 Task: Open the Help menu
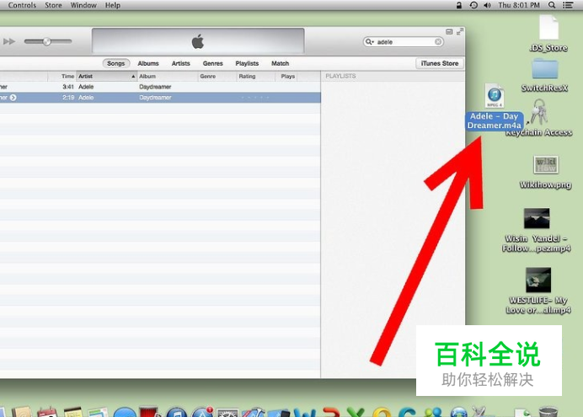tap(112, 5)
